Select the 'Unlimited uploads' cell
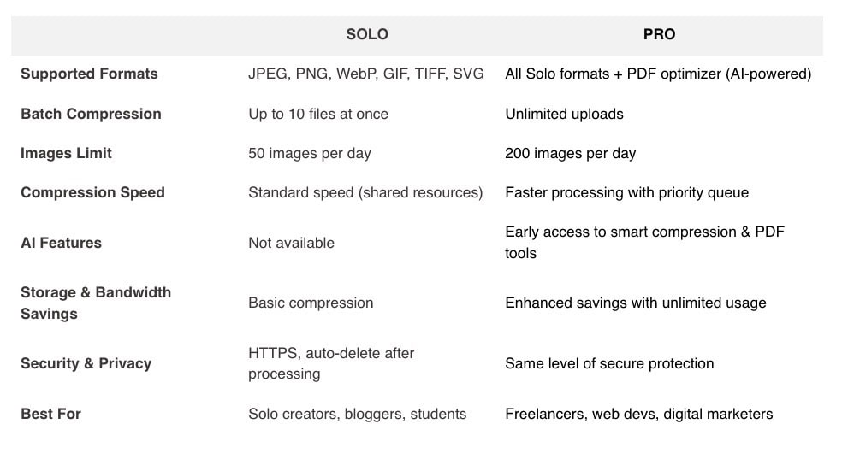842x453 pixels. 564,114
